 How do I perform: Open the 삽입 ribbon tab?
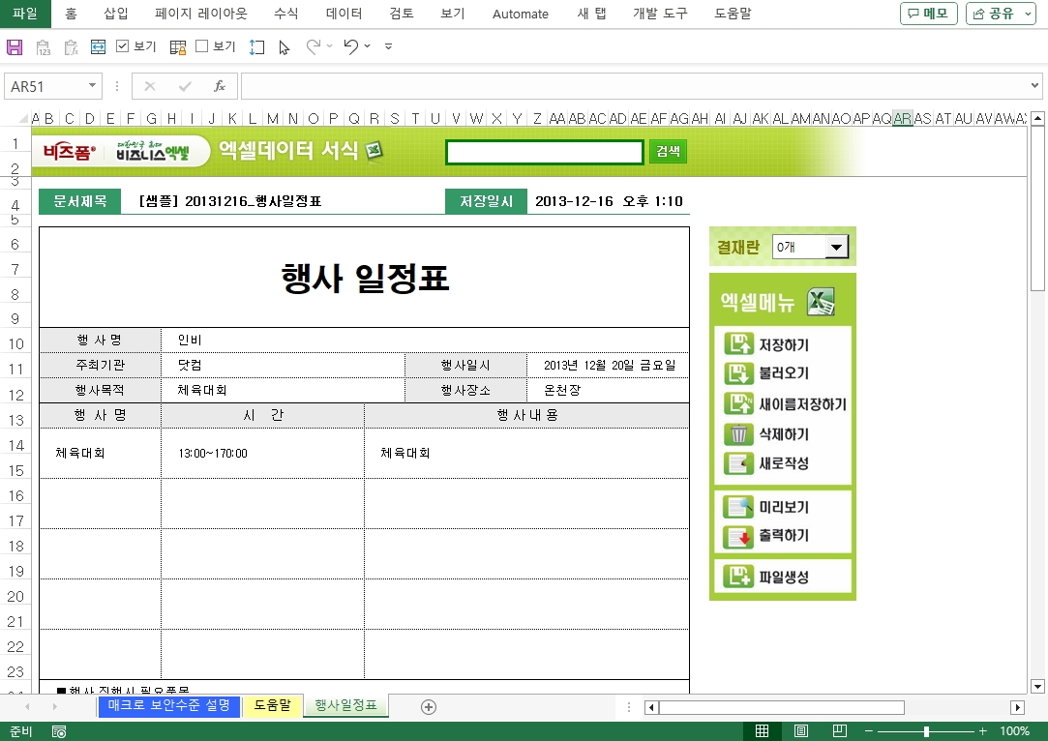[116, 14]
